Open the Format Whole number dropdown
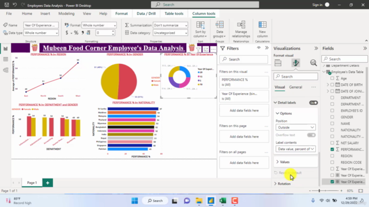 coord(99,25)
